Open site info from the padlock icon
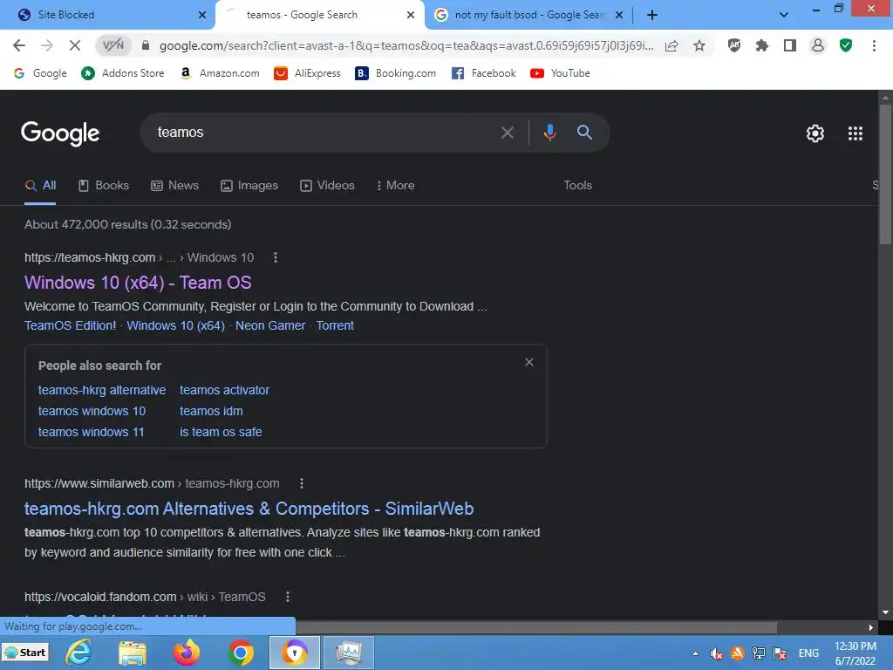This screenshot has height=670, width=893. tap(146, 45)
